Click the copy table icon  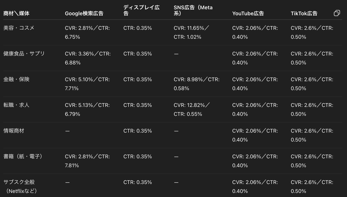tap(337, 13)
